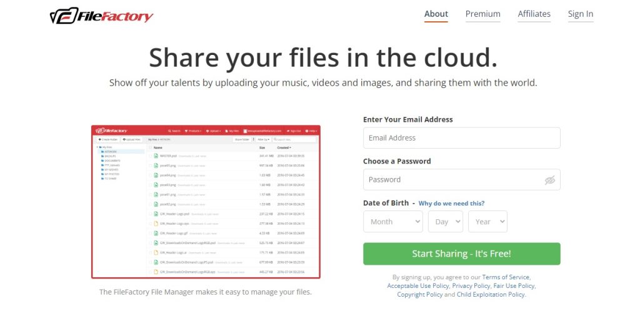The image size is (640, 321).
Task: Click 'Why do we need this?' link
Action: 451,203
